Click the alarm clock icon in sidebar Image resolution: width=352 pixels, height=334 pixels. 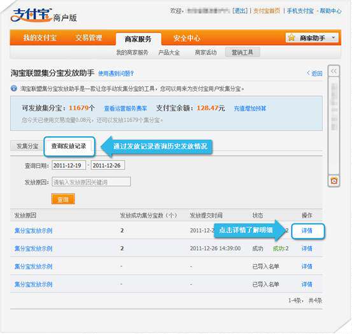334,180
